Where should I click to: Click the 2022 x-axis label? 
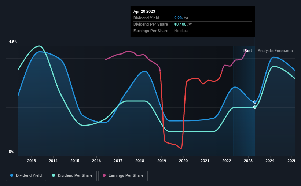click(227, 161)
